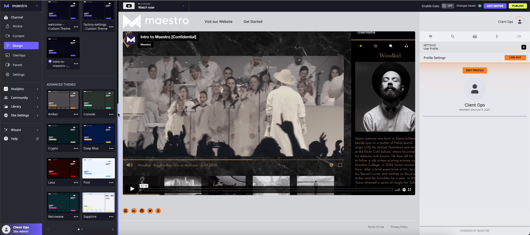Toggle the Enable Gate switch
Viewport: 530px width, 235px height.
(x=447, y=6)
